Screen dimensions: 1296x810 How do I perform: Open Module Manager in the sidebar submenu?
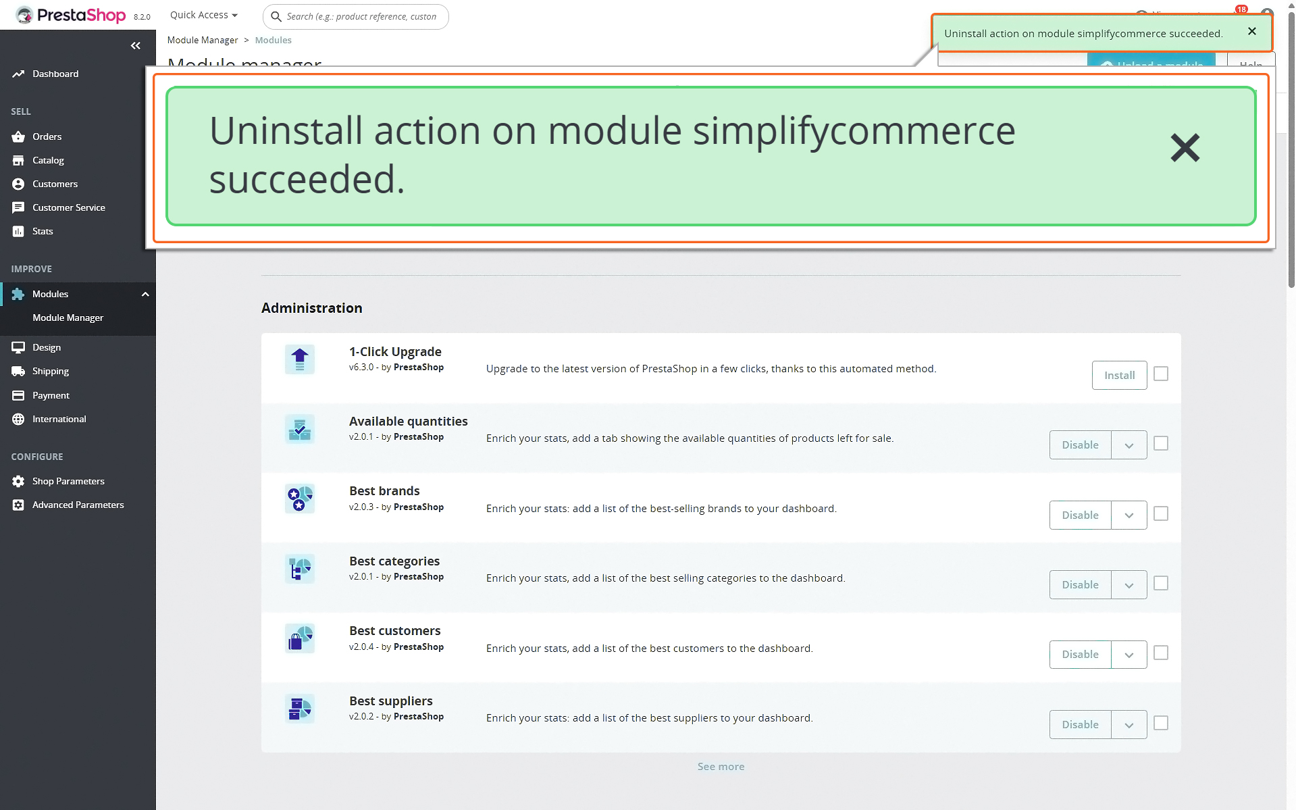(68, 318)
